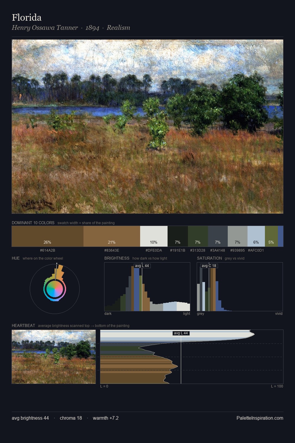Viewport: 295px width, 443px height.
Task: Click the narrow blue swatch at palette end
Action: coord(281,236)
